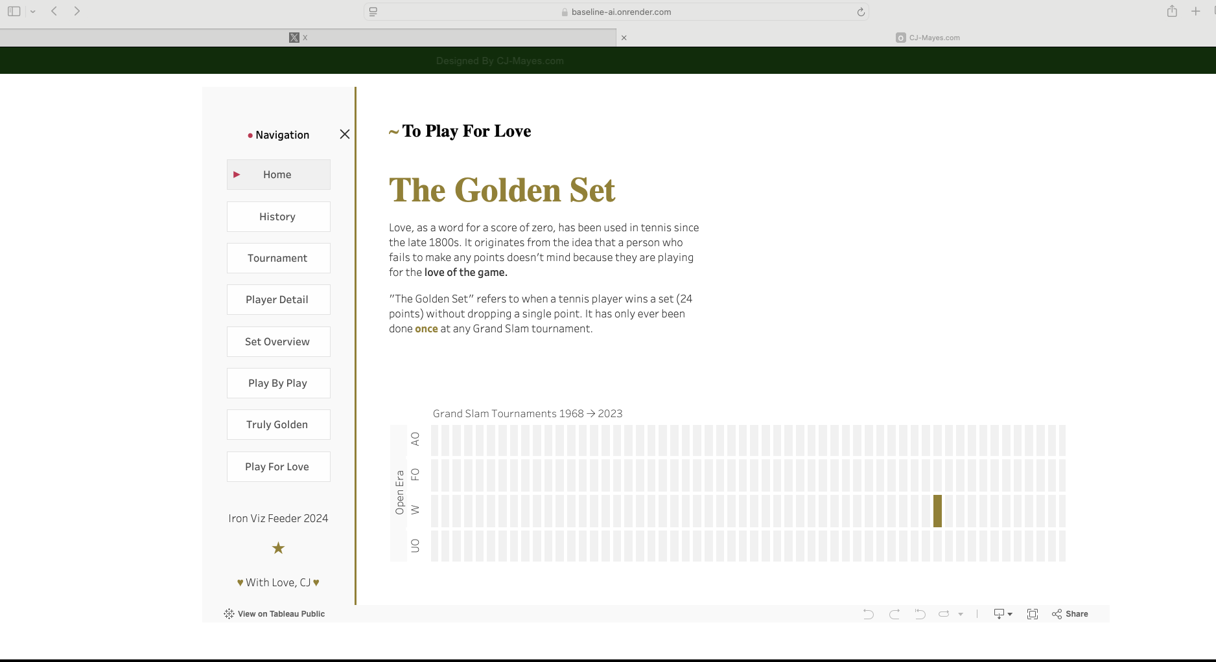Toggle the Safari sidebar
Screen dimensions: 1216x662
(14, 11)
